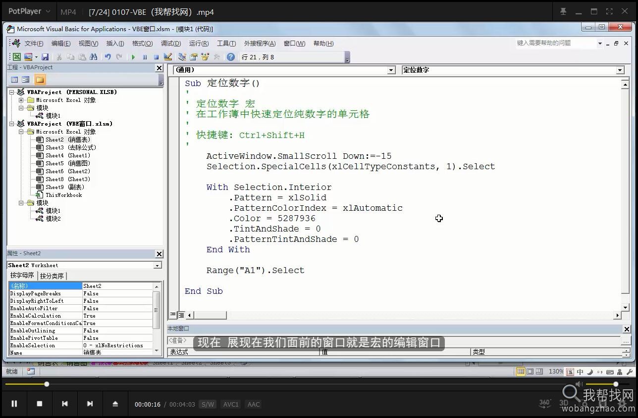
Task: Open VBA Help question mark icon
Action: point(231,57)
